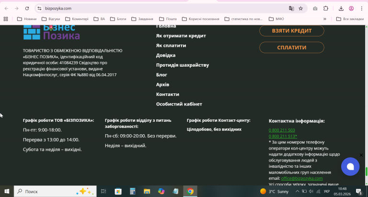Click the network icon in system tray

pyautogui.click(x=319, y=191)
